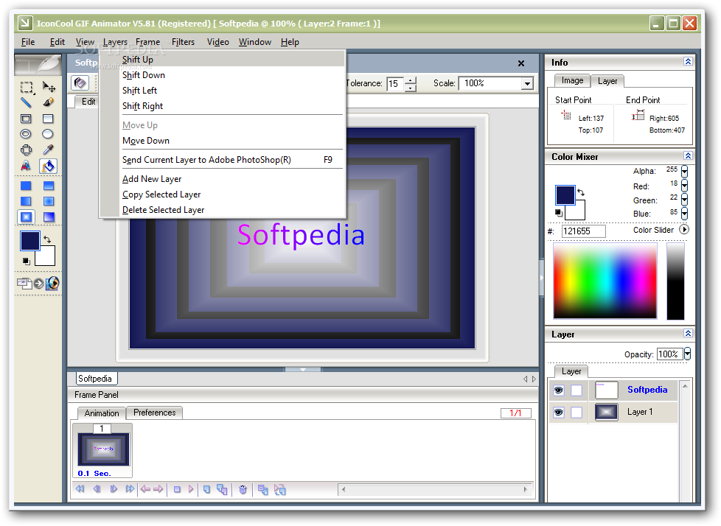Swap foreground and background colors in toolbox

point(47,239)
